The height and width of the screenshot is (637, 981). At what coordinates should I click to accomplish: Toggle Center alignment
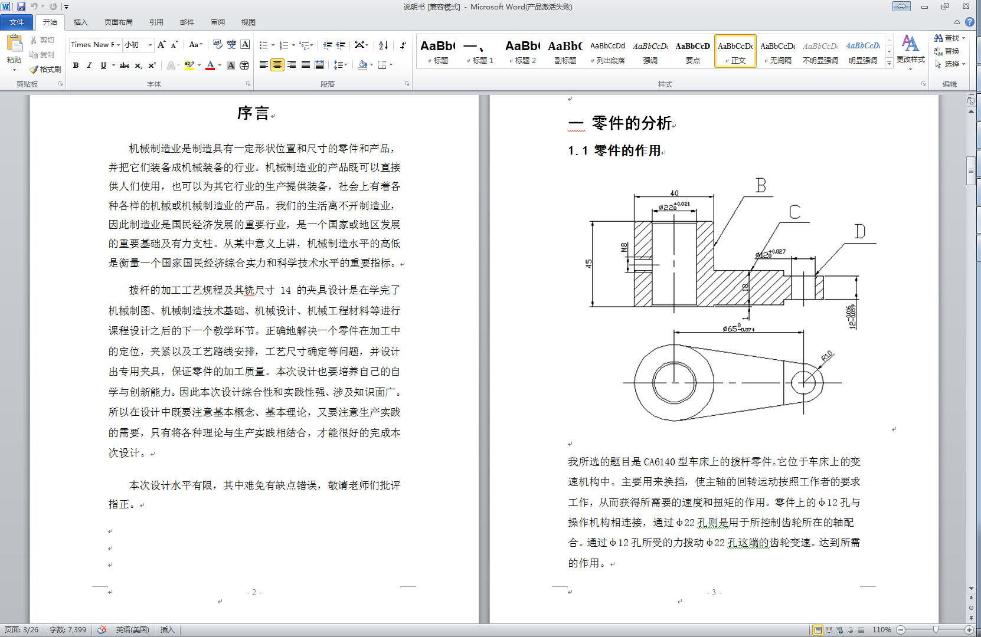(277, 65)
